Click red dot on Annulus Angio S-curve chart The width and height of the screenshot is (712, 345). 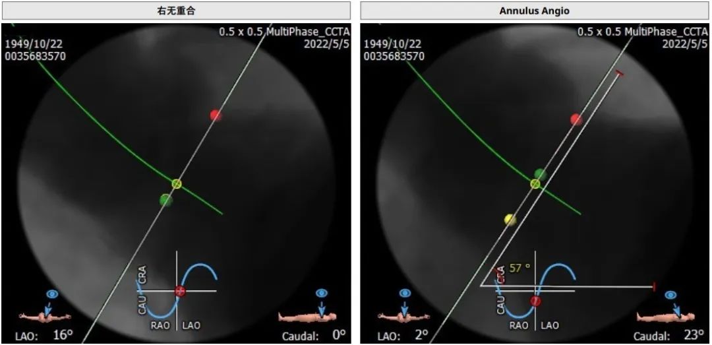[x=536, y=301]
